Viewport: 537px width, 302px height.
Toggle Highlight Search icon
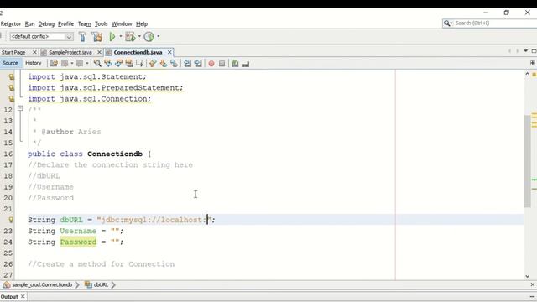129,64
